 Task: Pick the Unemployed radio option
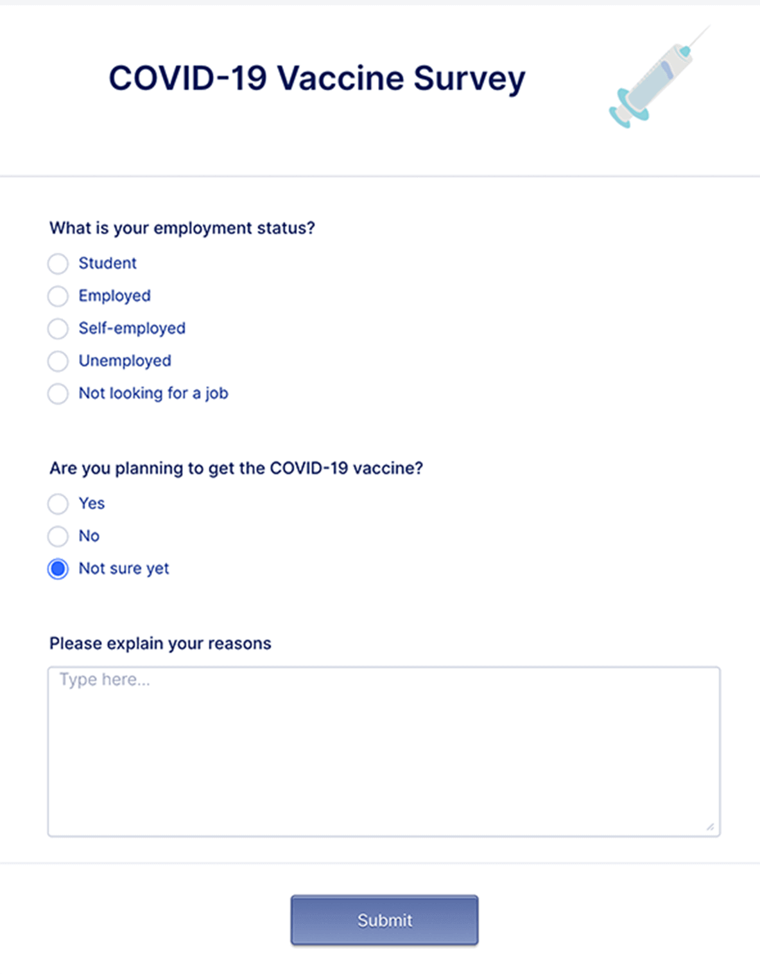click(x=58, y=361)
